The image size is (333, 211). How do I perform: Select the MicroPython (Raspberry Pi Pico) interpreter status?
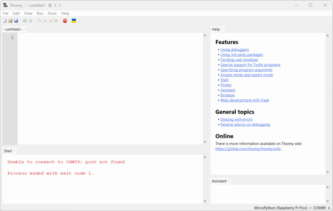point(281,208)
